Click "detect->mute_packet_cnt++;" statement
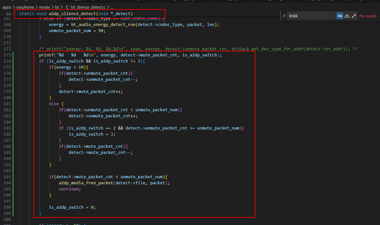 (91, 91)
